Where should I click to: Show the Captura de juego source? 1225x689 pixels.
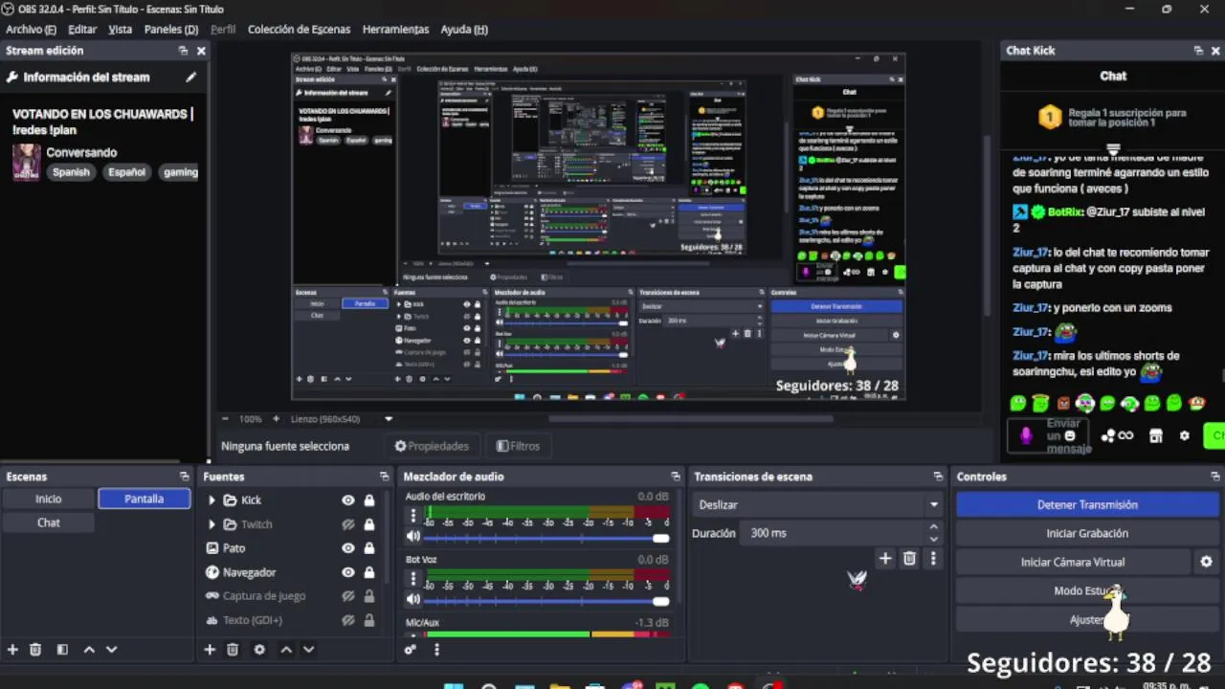click(348, 596)
